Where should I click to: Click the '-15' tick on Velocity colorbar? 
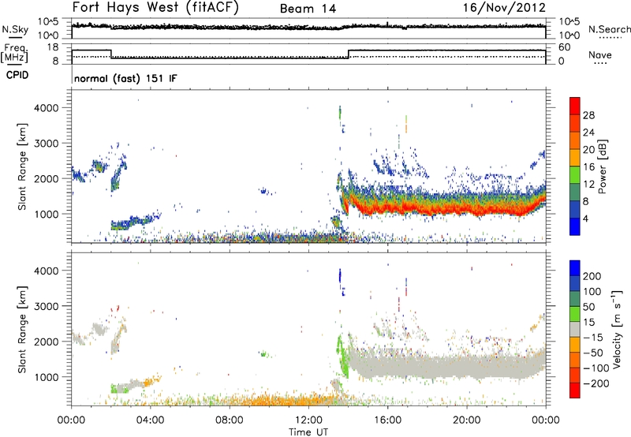pyautogui.click(x=593, y=338)
